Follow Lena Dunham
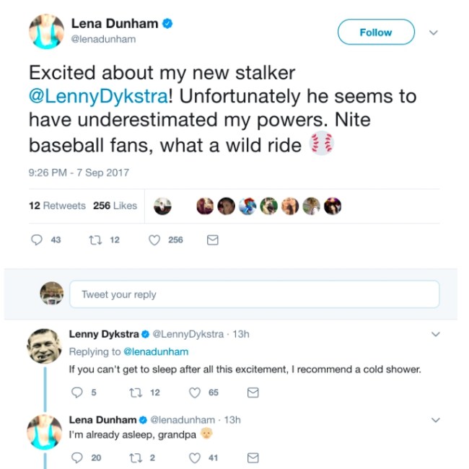 [x=376, y=32]
